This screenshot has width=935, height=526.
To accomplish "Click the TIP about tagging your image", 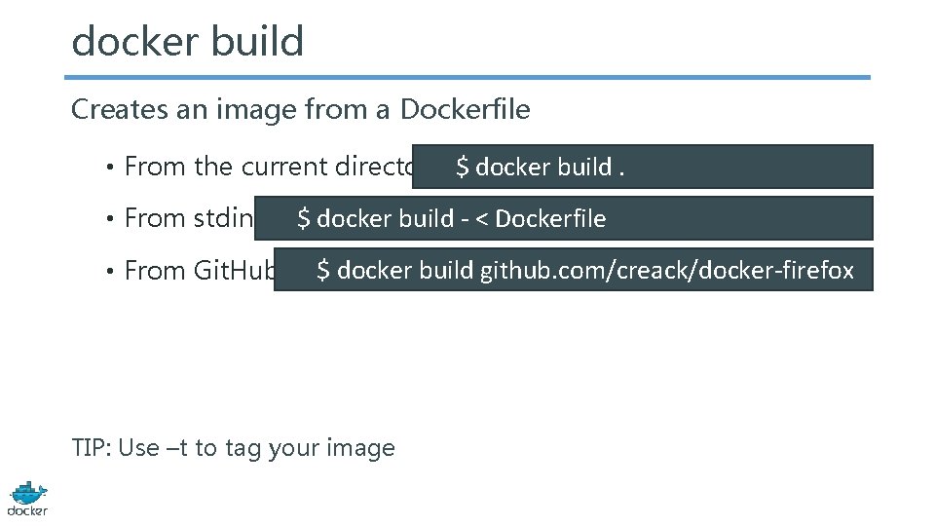I will 233,448.
